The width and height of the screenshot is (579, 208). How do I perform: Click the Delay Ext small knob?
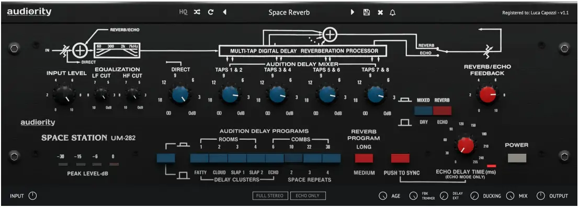(x=444, y=196)
